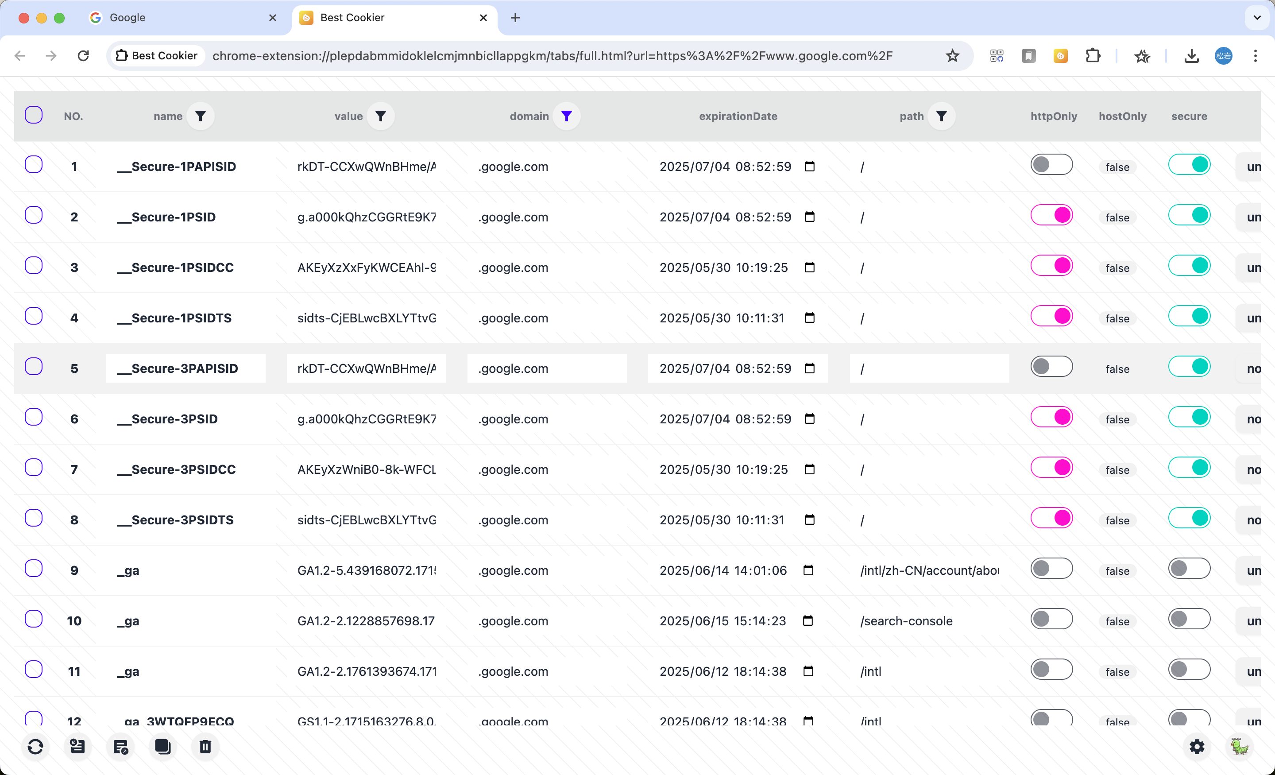Click the refresh cookies icon in bottom toolbar
Screen dimensions: 1275x775
[x=35, y=747]
